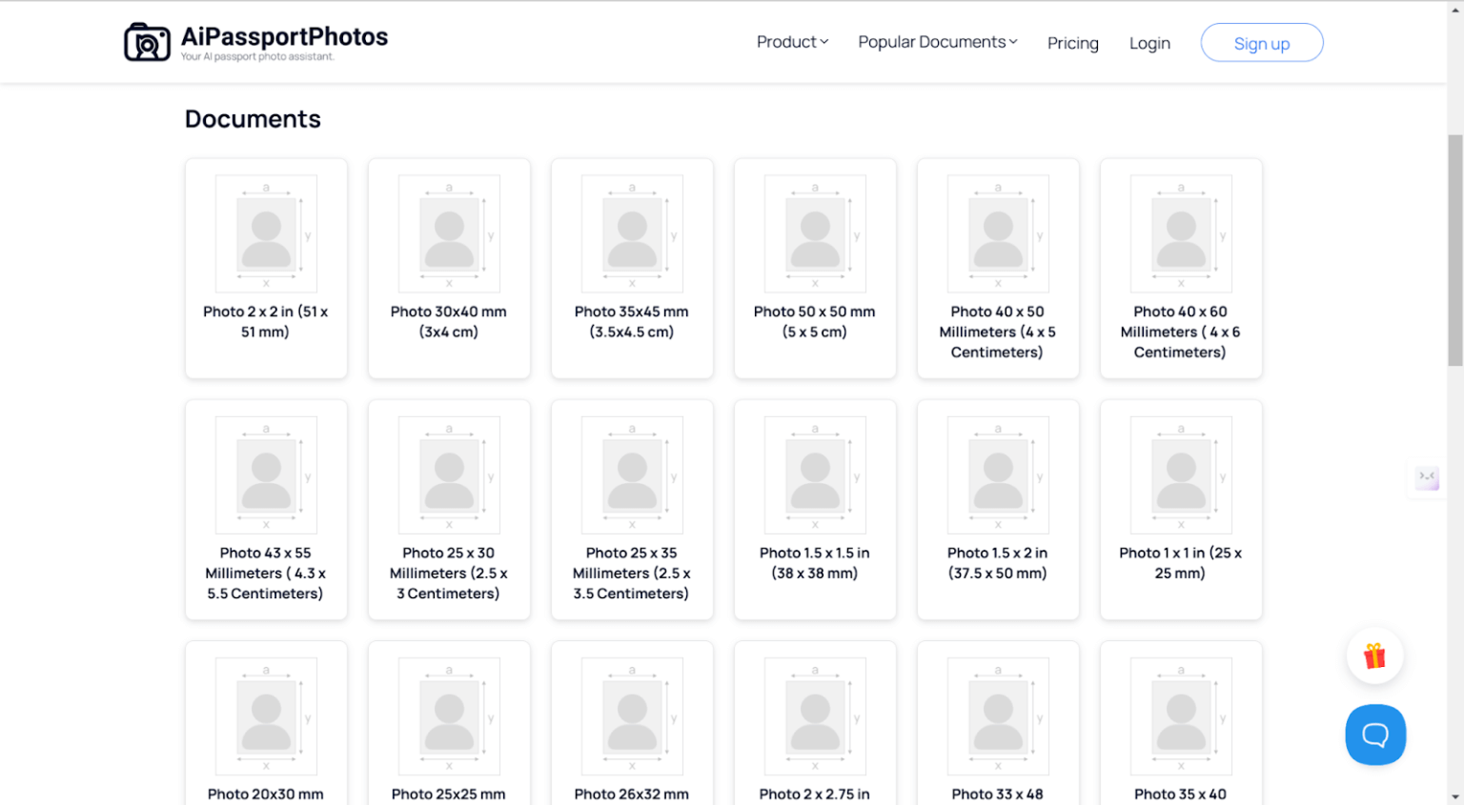
Task: Click the small extension icon at right edge
Action: coord(1427,477)
